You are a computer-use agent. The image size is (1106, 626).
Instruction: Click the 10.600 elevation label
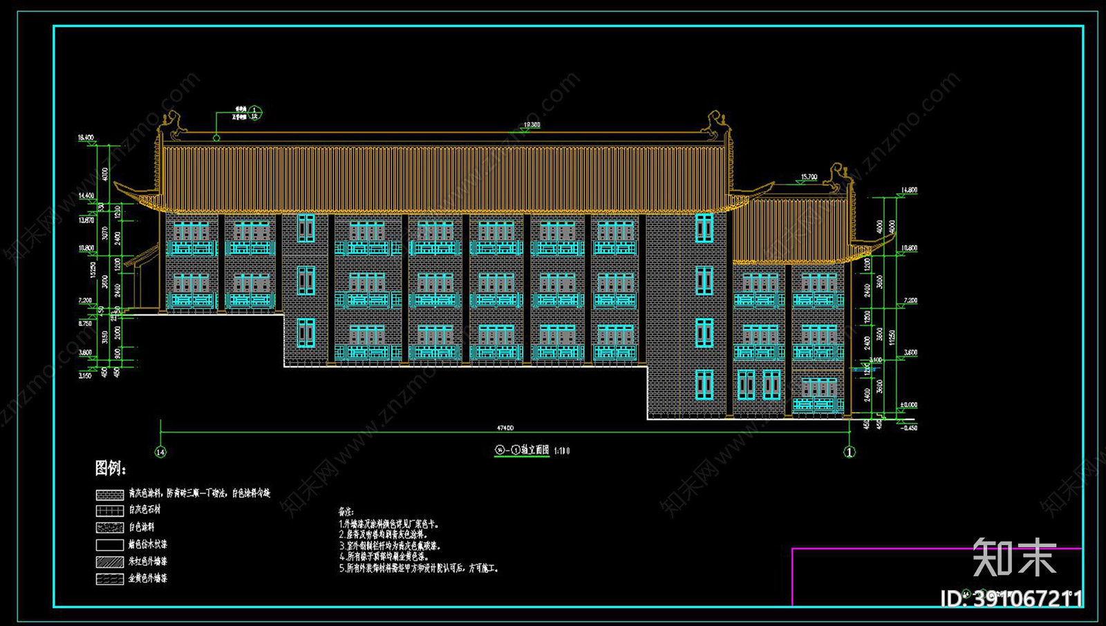(909, 247)
